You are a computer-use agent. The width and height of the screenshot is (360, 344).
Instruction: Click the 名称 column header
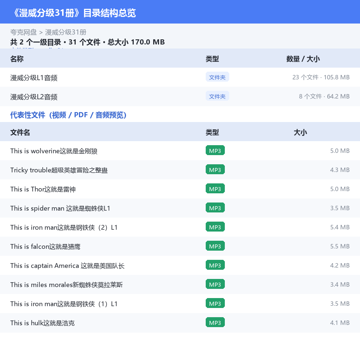17,59
